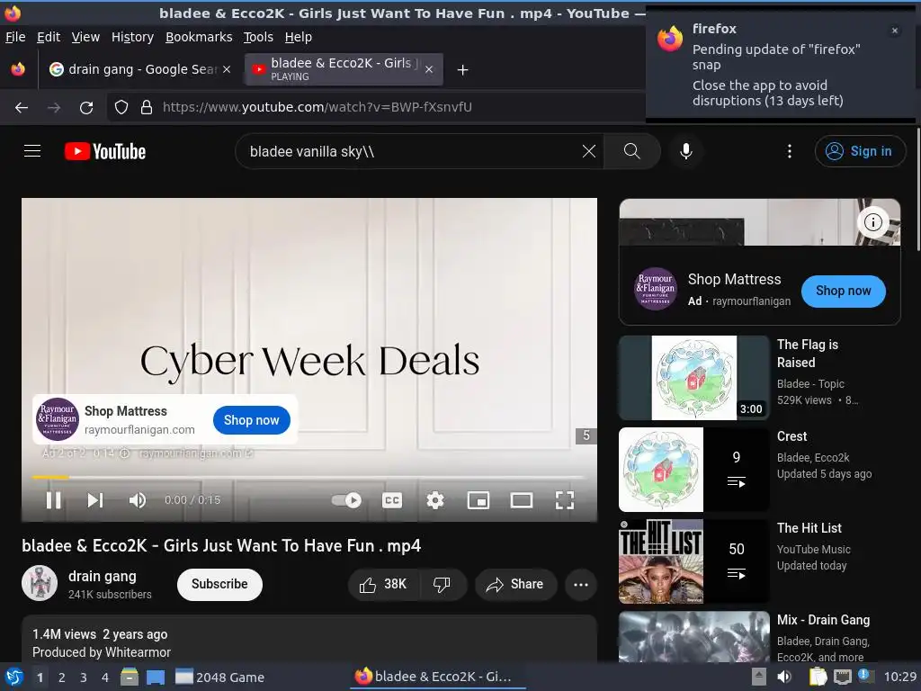Open YouTube settings three-dot menu
Viewport: 921px width, 691px height.
click(x=790, y=151)
